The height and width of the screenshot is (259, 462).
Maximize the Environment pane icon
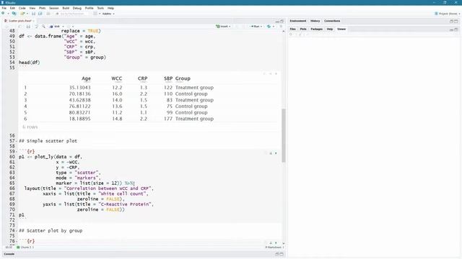[x=456, y=21]
